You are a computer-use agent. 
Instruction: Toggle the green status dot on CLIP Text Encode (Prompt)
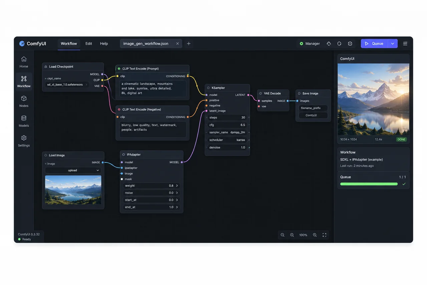point(119,69)
